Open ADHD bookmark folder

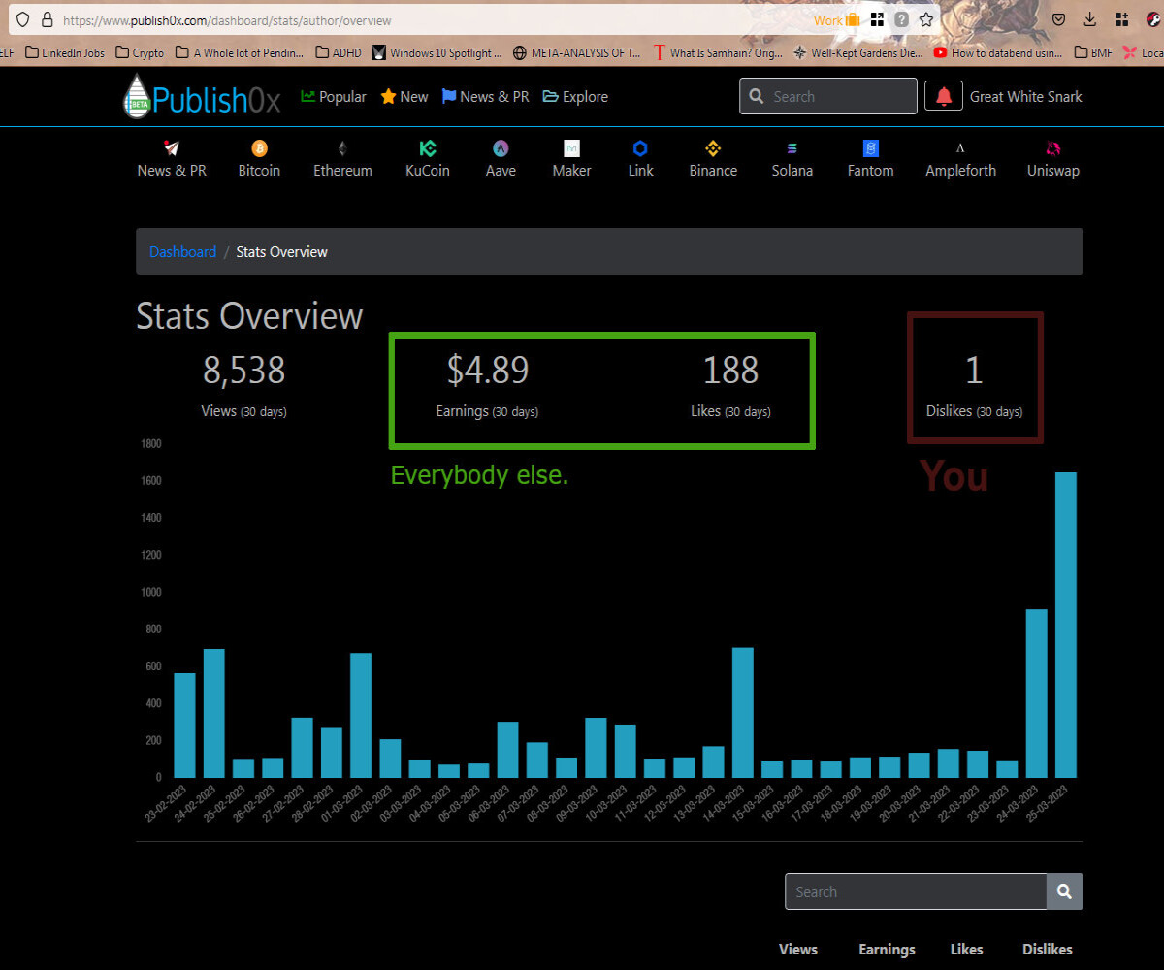339,52
